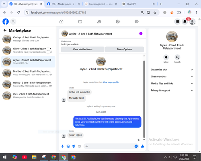Screen dimensions: 201x161
Task: Open conversation info purple icon
Action: [141, 33]
